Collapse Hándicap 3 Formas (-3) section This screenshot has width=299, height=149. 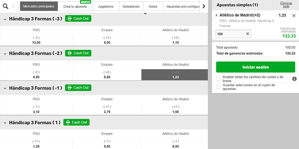5,19
